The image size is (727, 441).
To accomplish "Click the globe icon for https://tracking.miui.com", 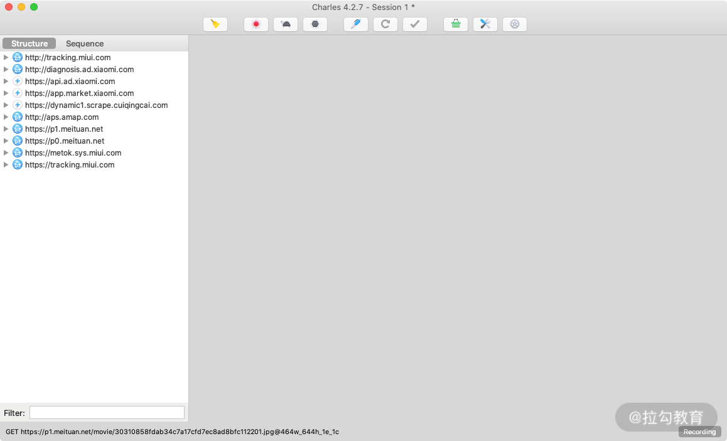I will coord(18,165).
